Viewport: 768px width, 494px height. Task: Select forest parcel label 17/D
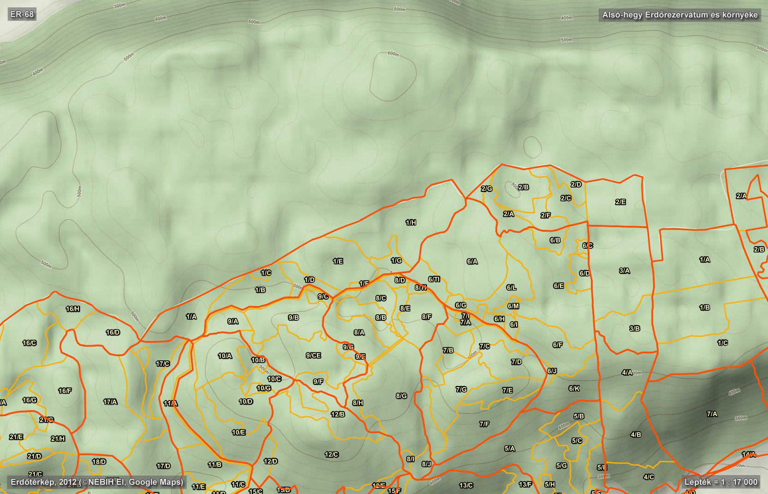tap(163, 466)
